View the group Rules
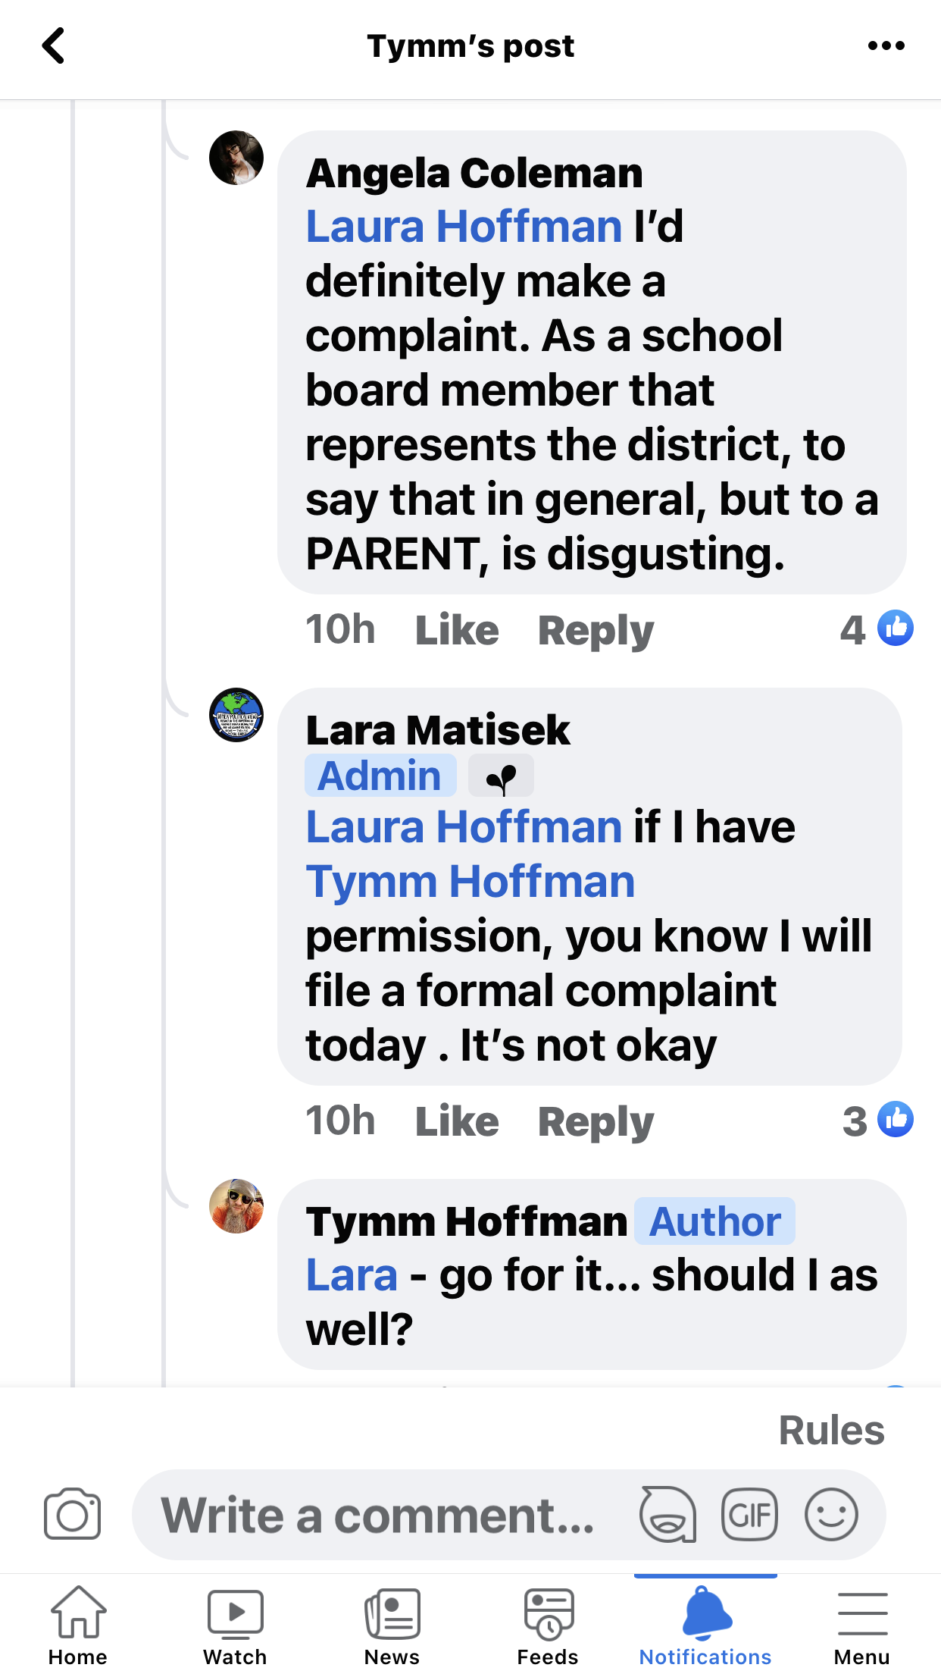The image size is (941, 1674). click(831, 1431)
